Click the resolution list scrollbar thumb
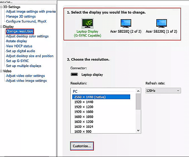The height and width of the screenshot is (157, 189). (x=138, y=102)
